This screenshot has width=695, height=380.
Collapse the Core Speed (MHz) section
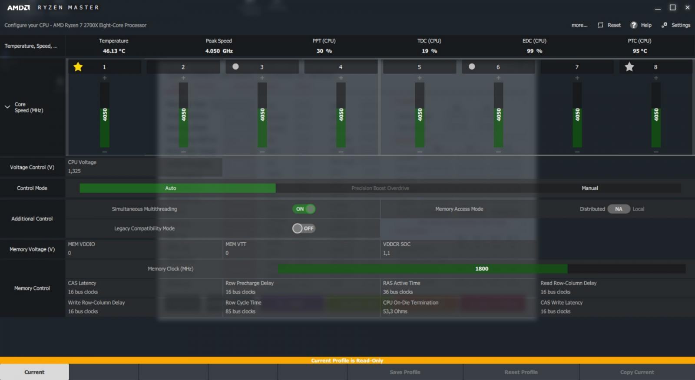coord(7,107)
